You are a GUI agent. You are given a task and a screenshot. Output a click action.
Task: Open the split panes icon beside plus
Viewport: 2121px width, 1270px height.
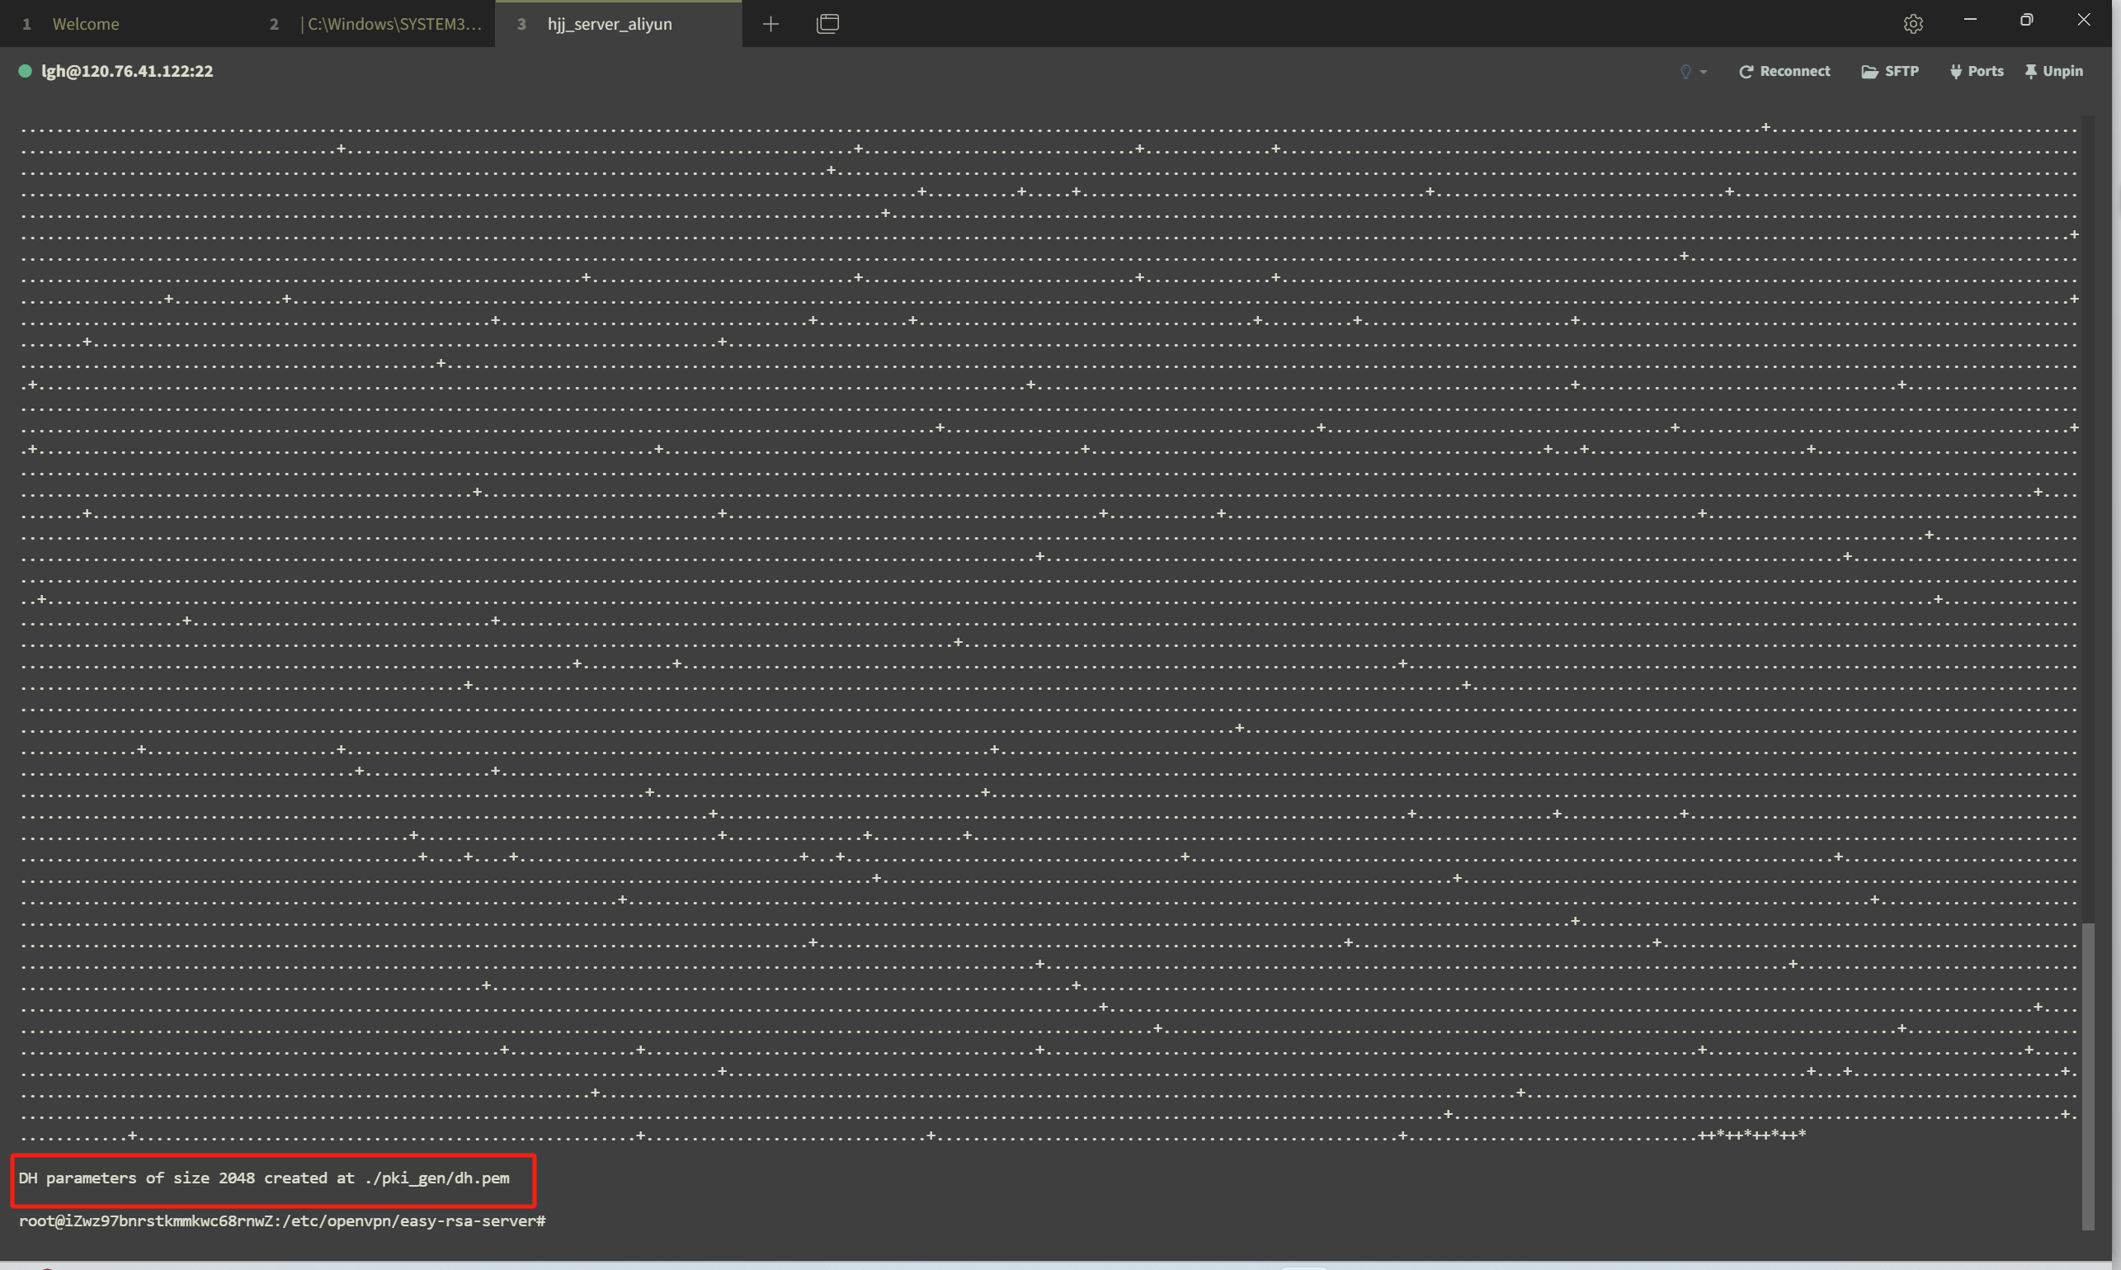[x=827, y=24]
